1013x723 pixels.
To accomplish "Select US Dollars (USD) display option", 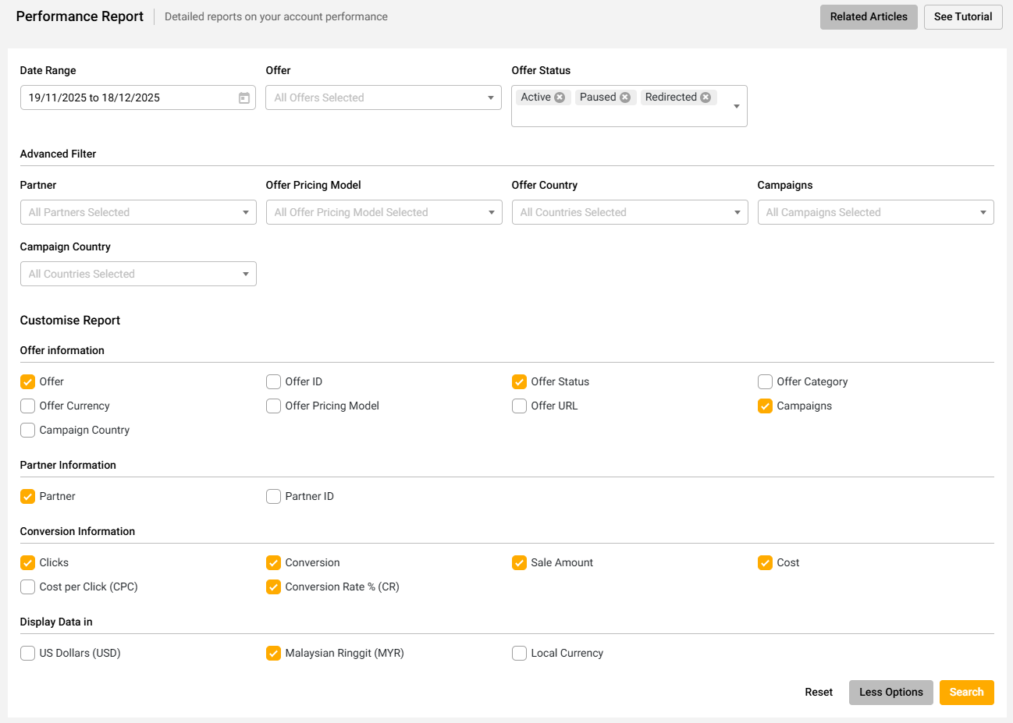I will pyautogui.click(x=28, y=654).
